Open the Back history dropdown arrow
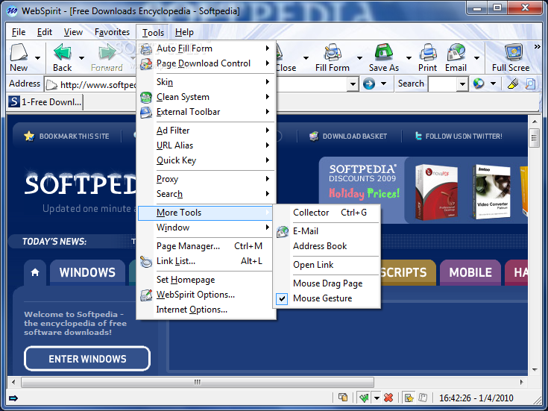The height and width of the screenshot is (411, 548). pyautogui.click(x=81, y=57)
